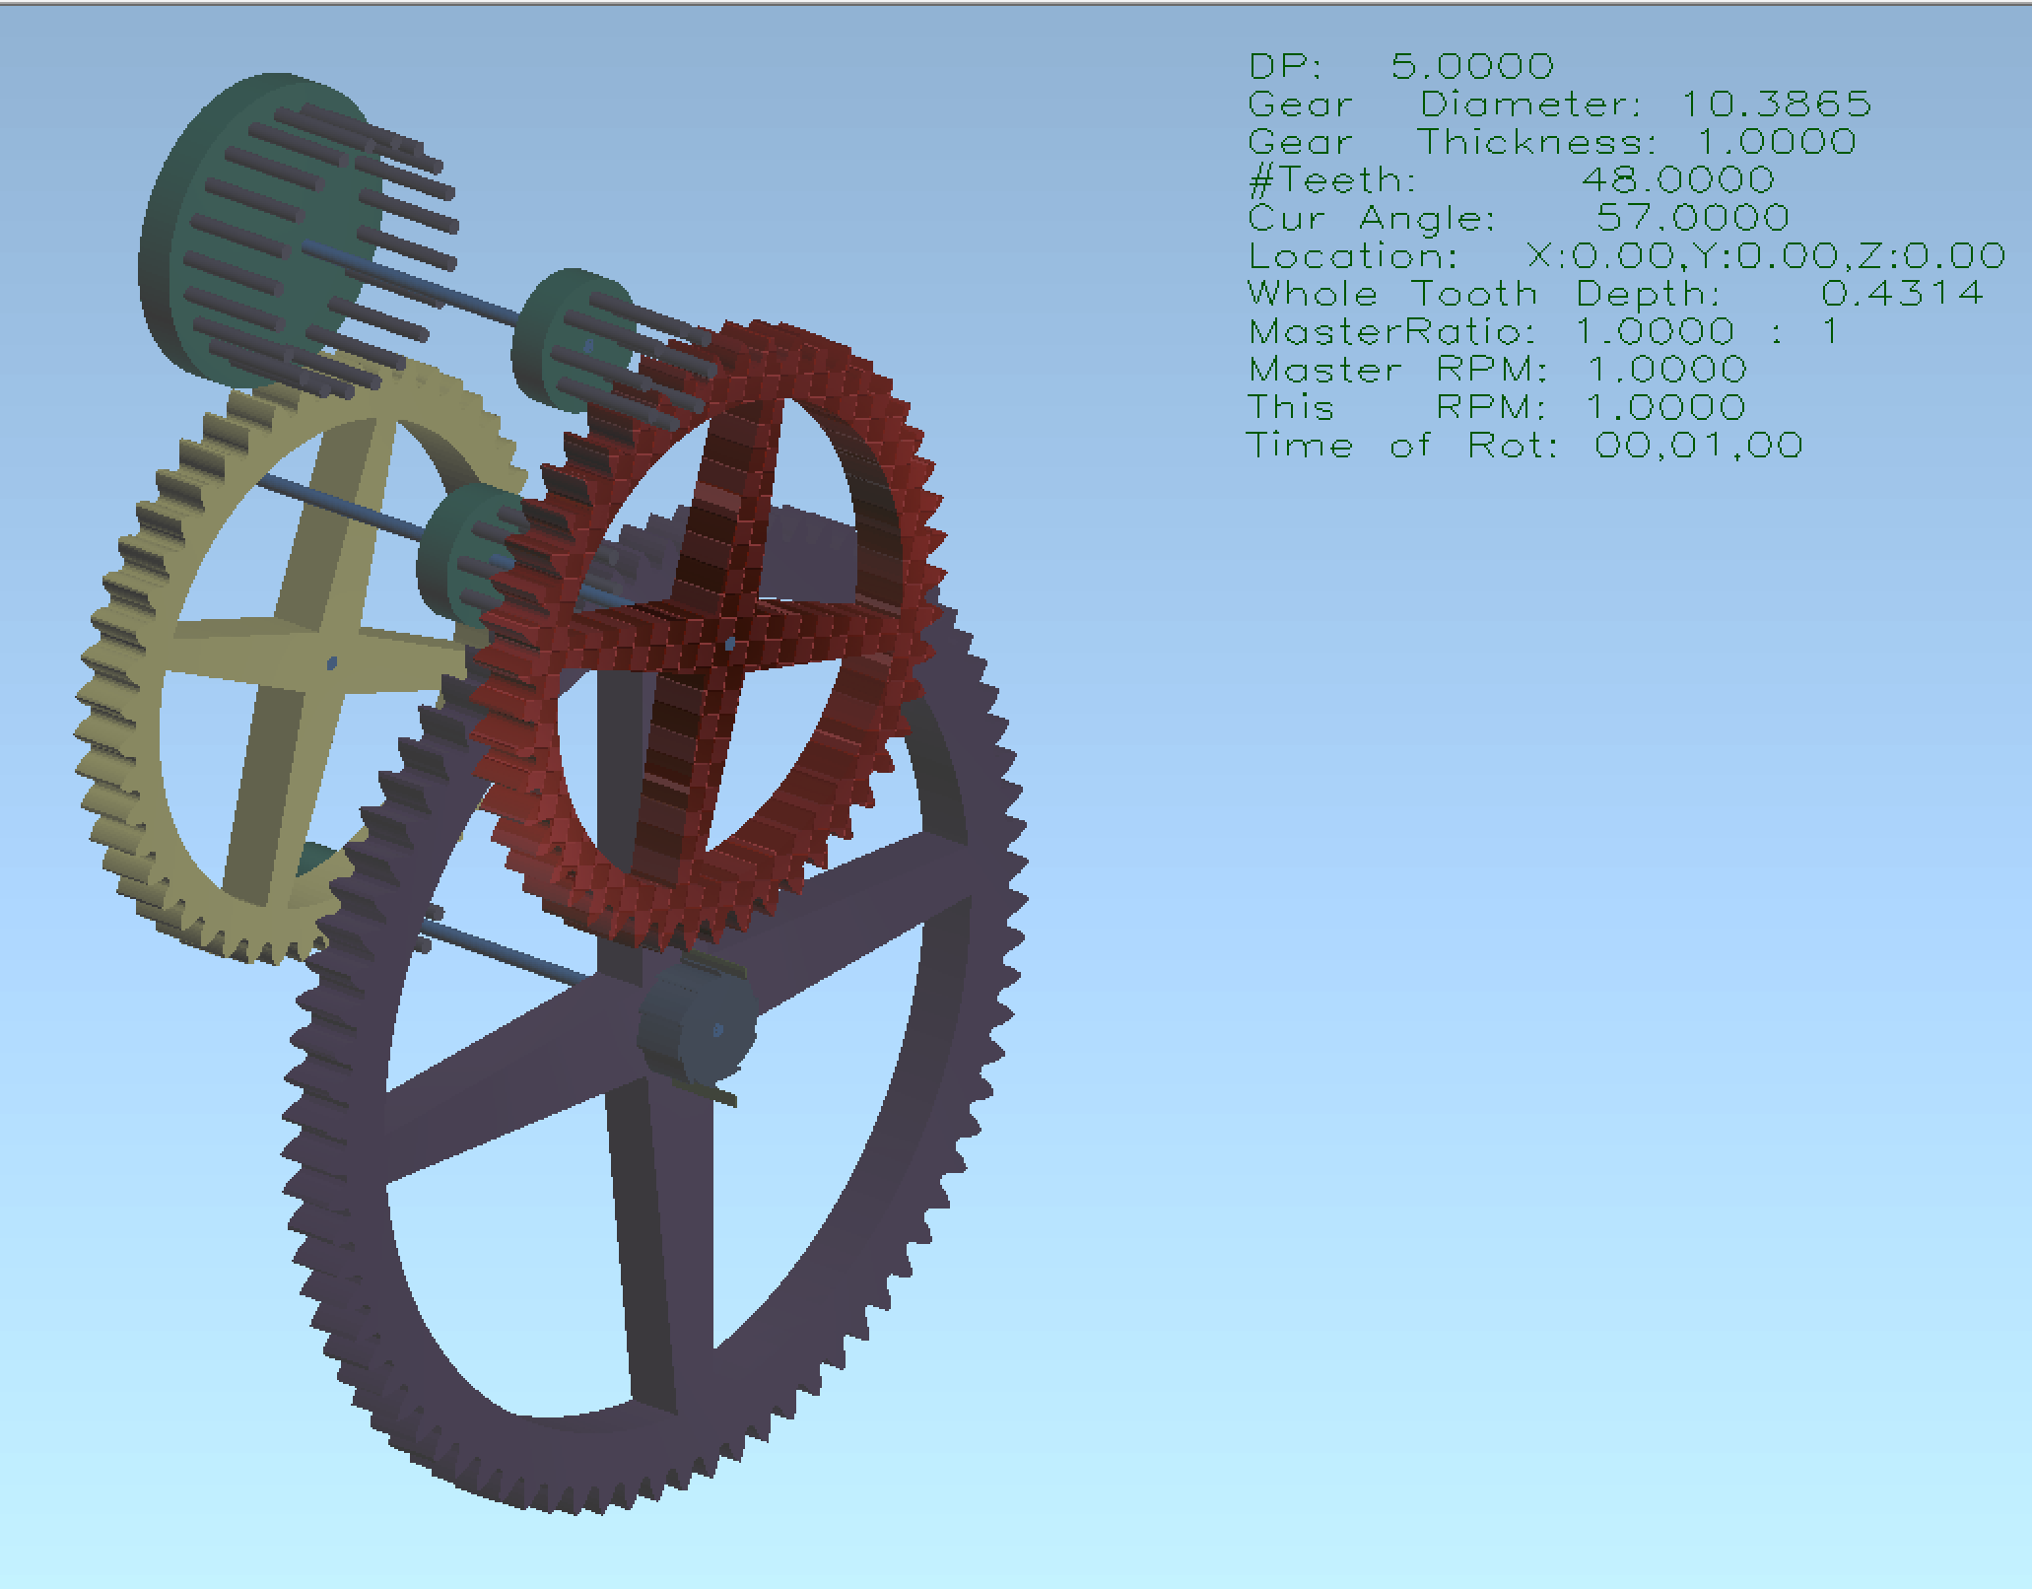Image resolution: width=2032 pixels, height=1589 pixels.
Task: Click the center hub of yellow gear
Action: [x=330, y=662]
